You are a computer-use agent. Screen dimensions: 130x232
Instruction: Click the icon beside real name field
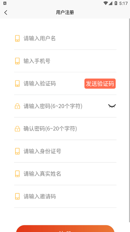click(x=17, y=174)
